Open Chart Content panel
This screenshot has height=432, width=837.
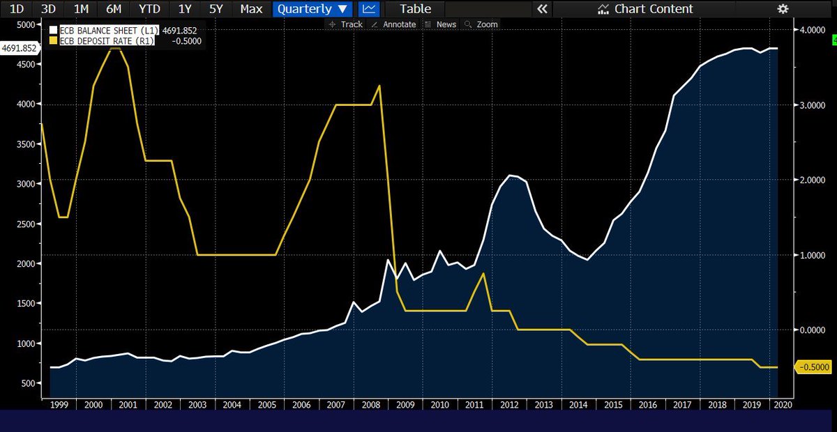(x=646, y=9)
